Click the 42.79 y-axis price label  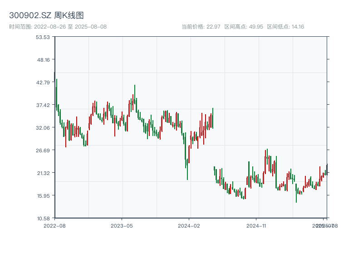click(x=43, y=83)
